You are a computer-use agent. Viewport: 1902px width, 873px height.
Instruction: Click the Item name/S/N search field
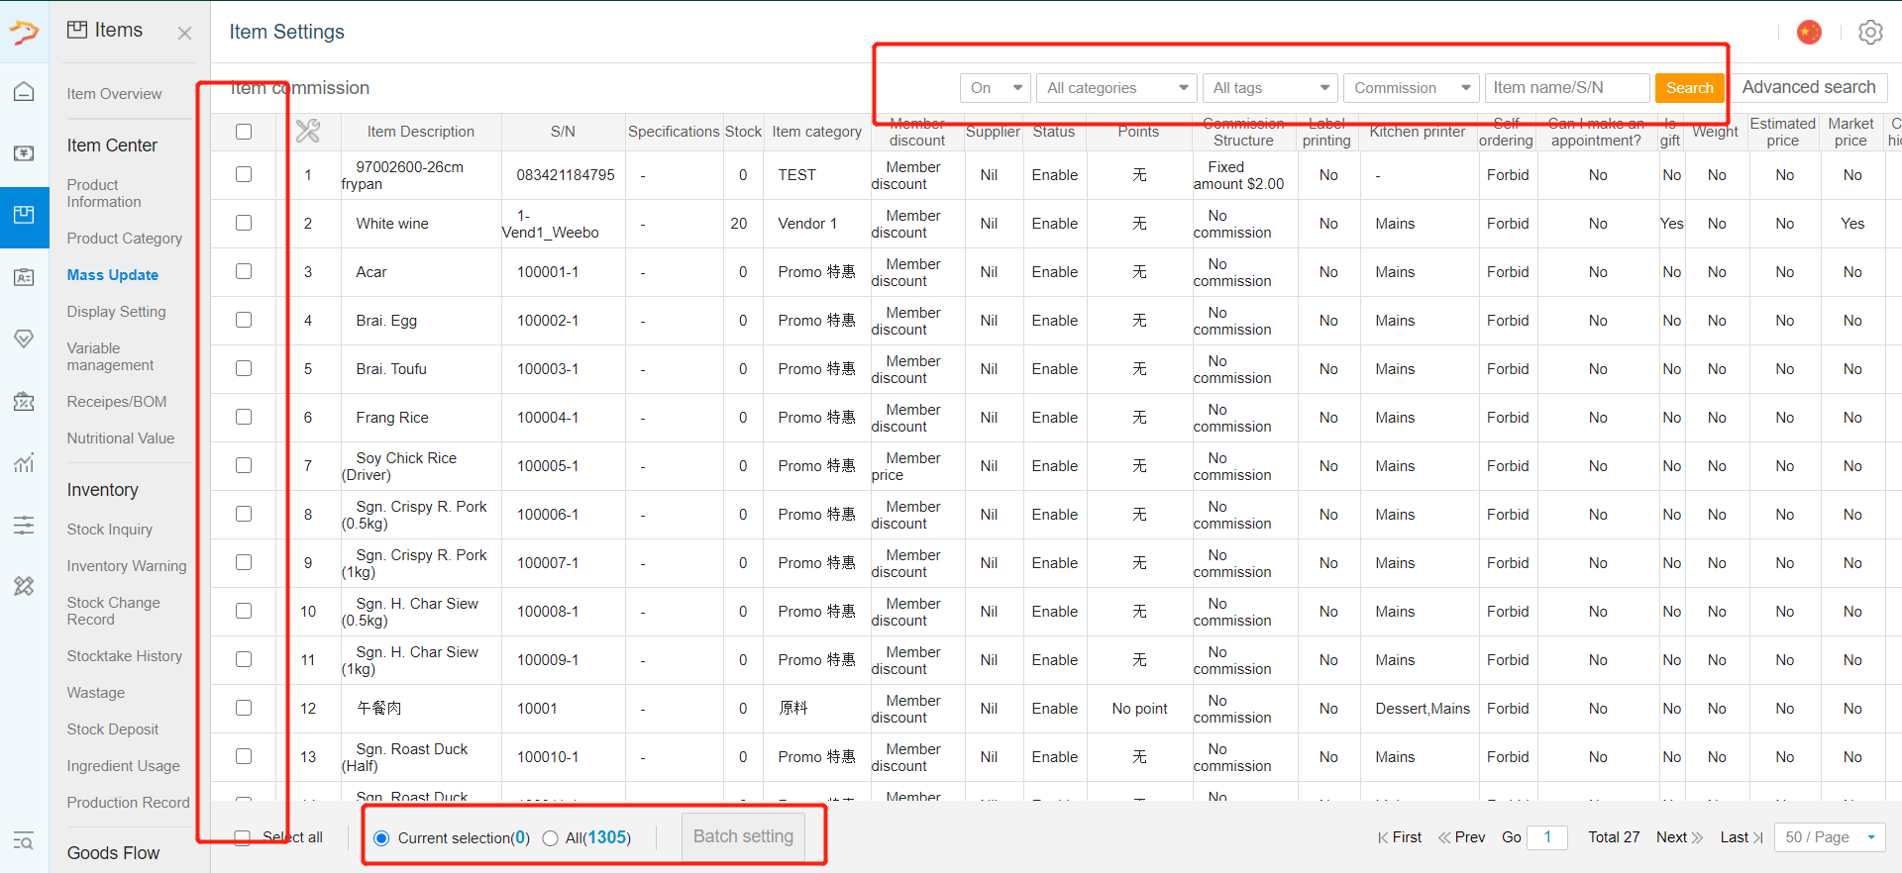point(1567,88)
